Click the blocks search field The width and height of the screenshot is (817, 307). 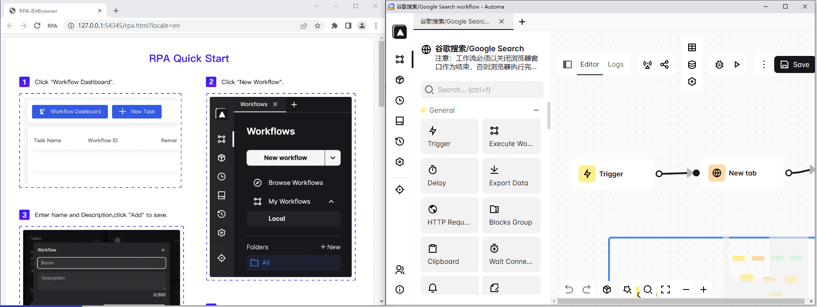482,90
